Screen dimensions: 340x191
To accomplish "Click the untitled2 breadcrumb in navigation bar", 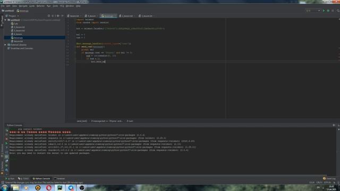I will 8,11.
